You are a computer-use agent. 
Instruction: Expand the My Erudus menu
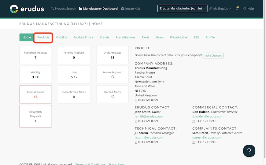point(220,9)
